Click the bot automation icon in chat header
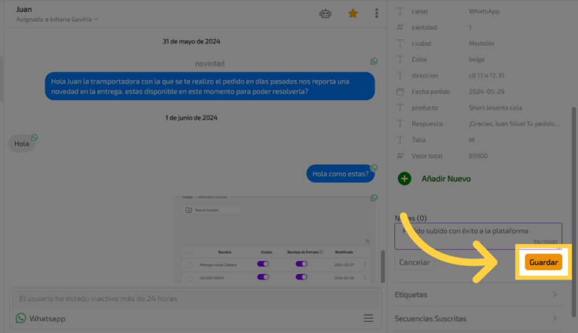This screenshot has width=578, height=333. pyautogui.click(x=325, y=14)
